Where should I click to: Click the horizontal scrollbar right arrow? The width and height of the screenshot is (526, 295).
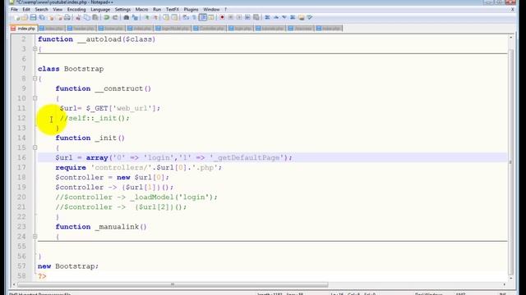(505, 284)
